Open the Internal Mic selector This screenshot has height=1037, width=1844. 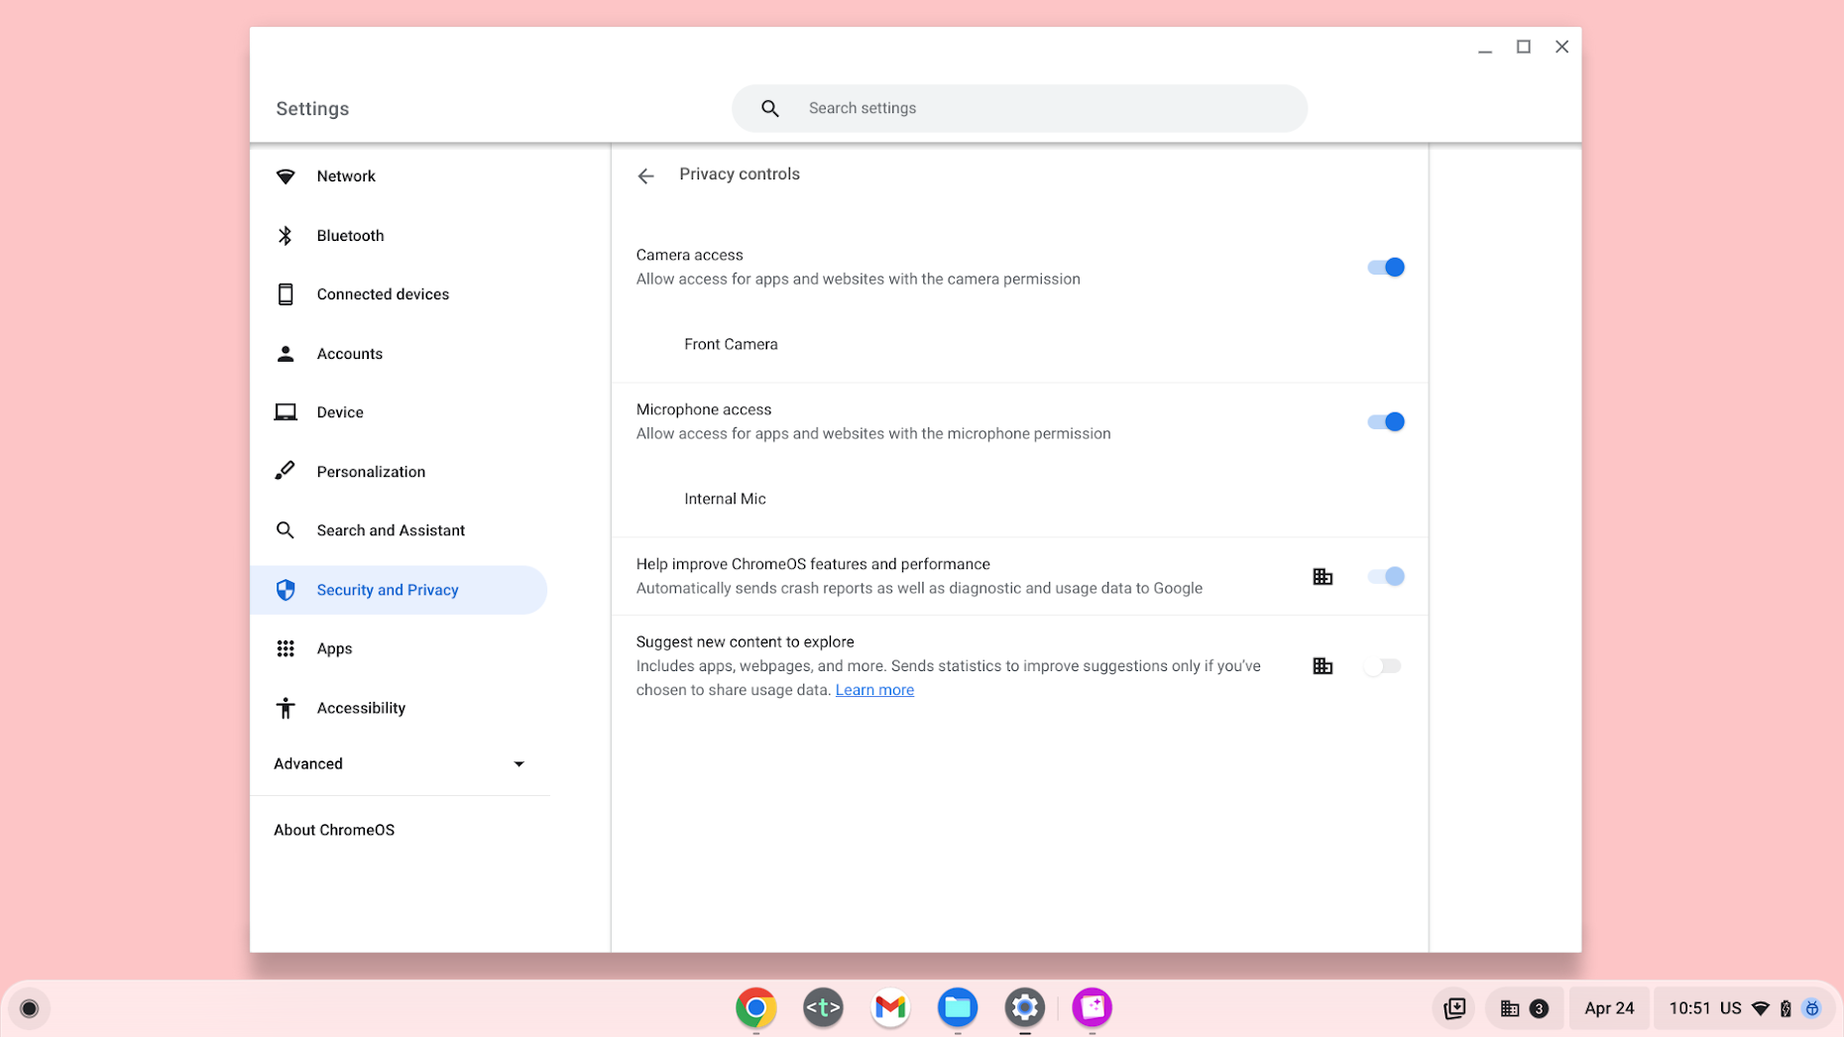point(725,499)
